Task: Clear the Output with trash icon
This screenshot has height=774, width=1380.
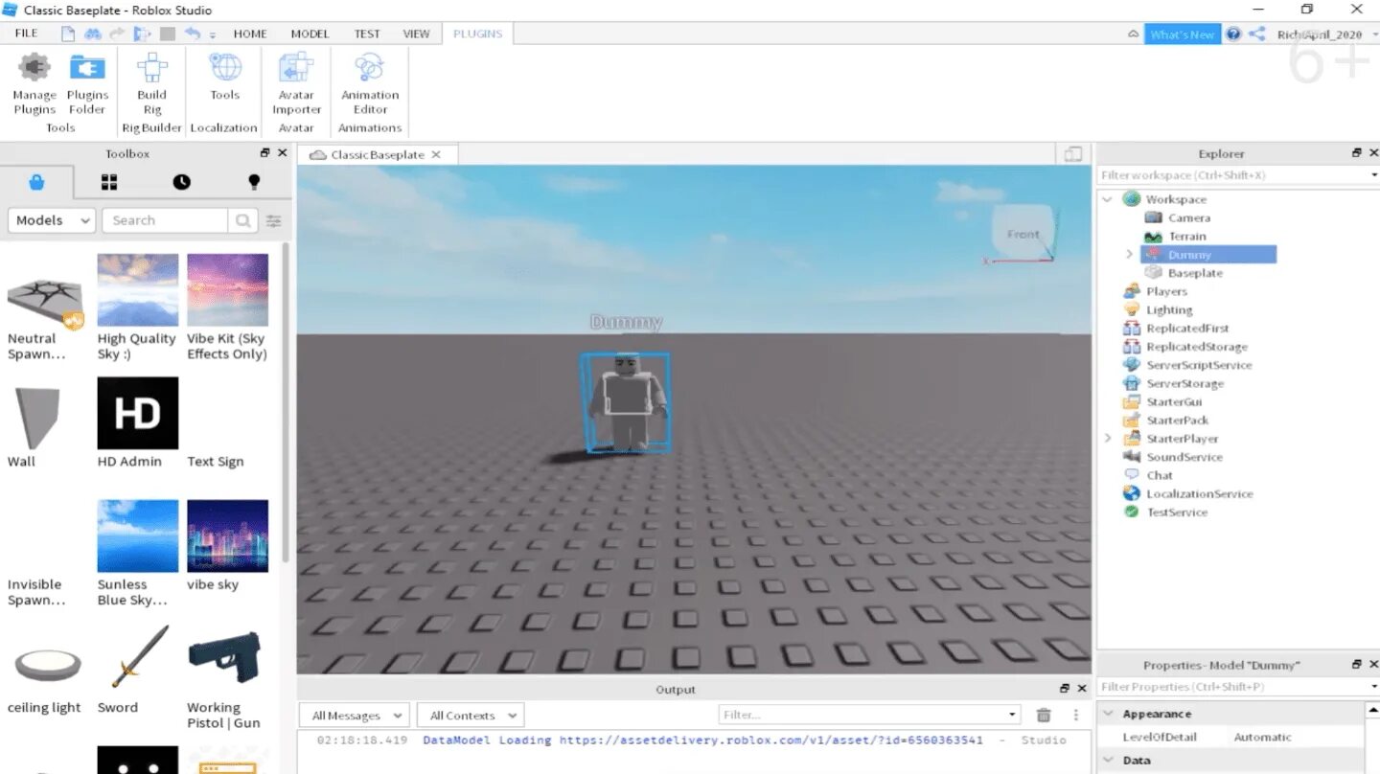Action: [x=1044, y=715]
